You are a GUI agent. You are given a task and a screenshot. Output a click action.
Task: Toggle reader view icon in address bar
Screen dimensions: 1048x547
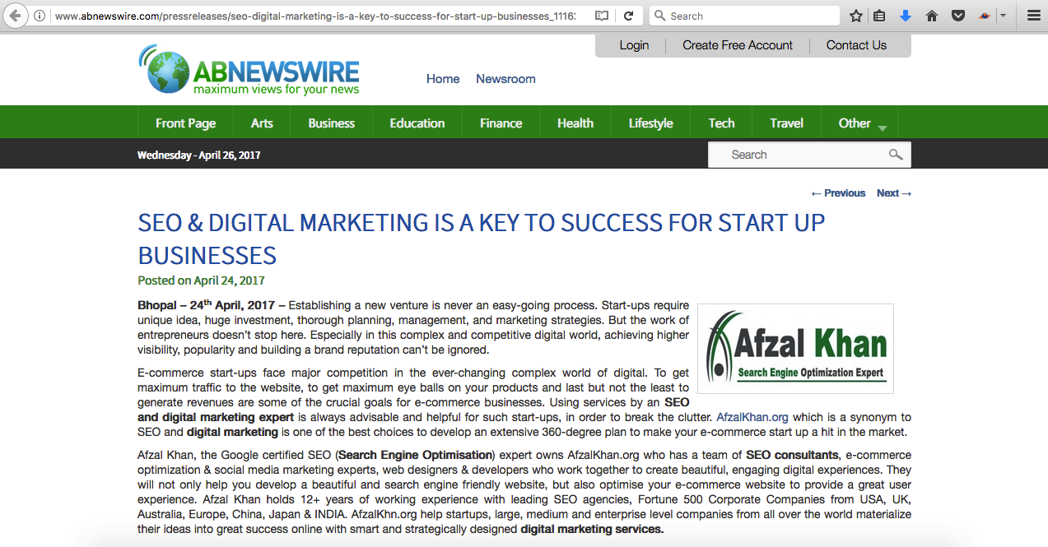(602, 16)
